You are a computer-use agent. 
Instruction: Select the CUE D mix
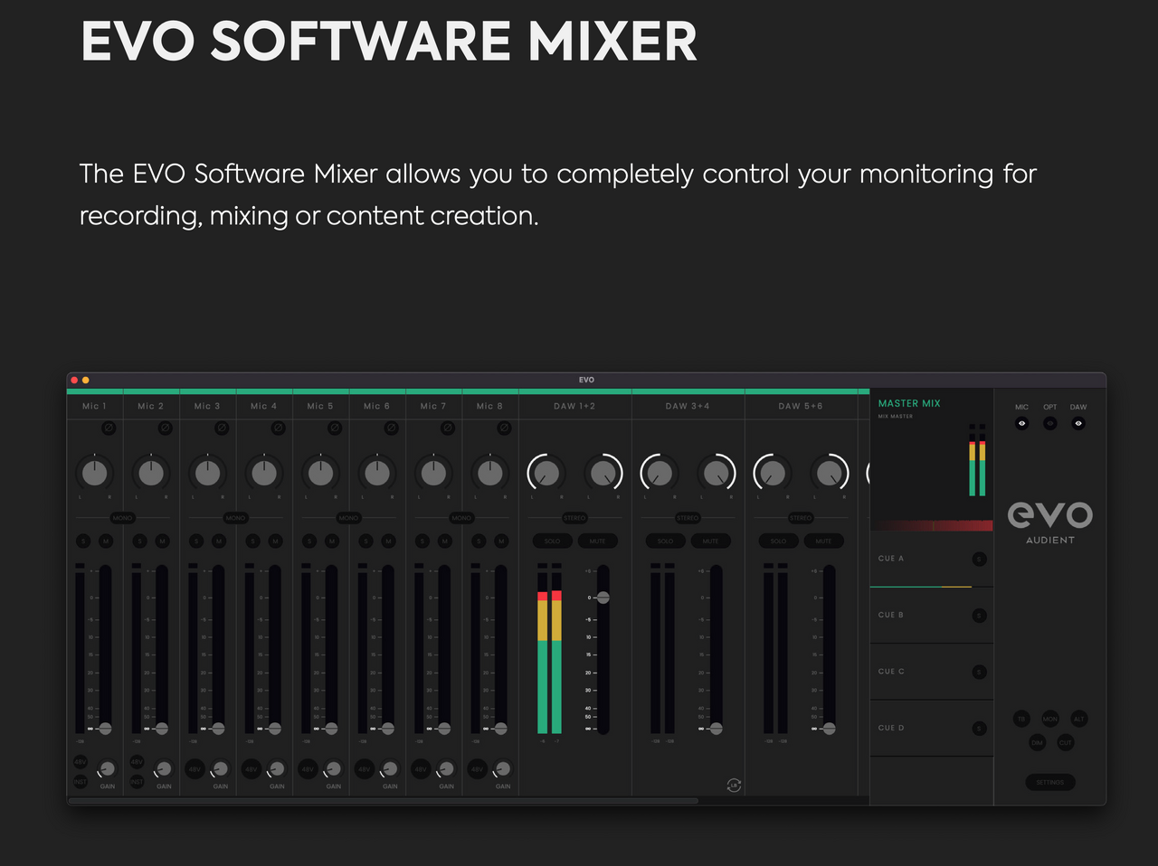(x=932, y=728)
